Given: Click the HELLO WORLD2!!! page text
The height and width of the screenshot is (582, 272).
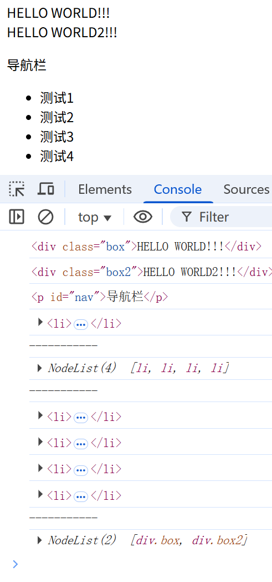Looking at the screenshot, I should point(62,33).
